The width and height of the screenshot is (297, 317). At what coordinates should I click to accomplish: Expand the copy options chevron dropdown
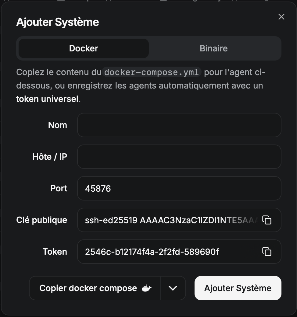(173, 288)
